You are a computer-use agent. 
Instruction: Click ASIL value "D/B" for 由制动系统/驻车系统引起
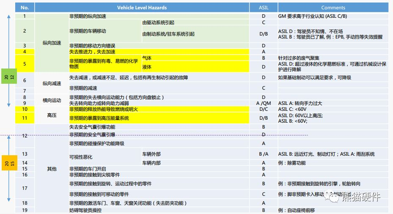coord(264,34)
